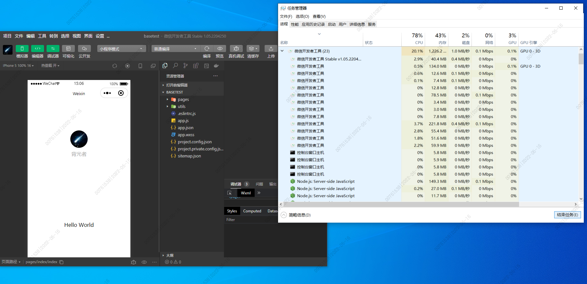Open the 资源管理器 more options ellipsis
The image size is (587, 284).
click(x=215, y=76)
